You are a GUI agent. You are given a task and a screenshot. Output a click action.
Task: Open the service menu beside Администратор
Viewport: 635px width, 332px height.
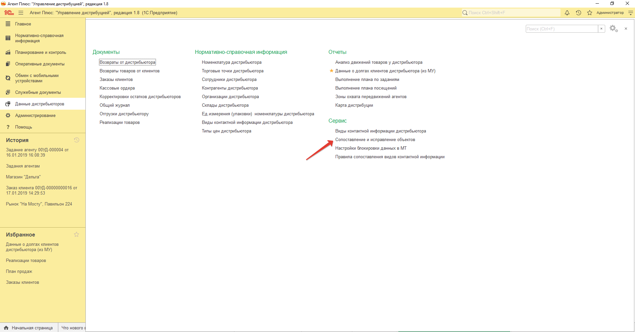tap(631, 13)
